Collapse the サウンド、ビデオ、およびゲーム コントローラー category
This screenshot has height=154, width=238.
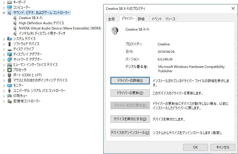point(4,13)
